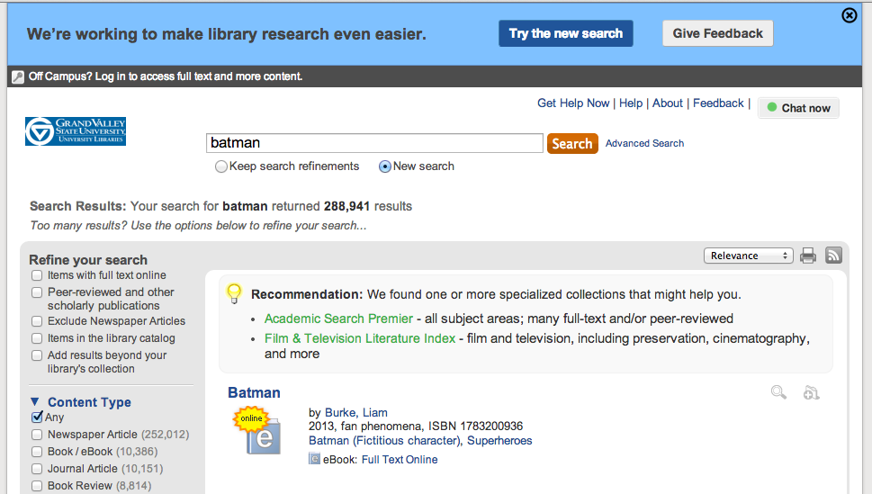Click the green chat status dot

pyautogui.click(x=772, y=107)
